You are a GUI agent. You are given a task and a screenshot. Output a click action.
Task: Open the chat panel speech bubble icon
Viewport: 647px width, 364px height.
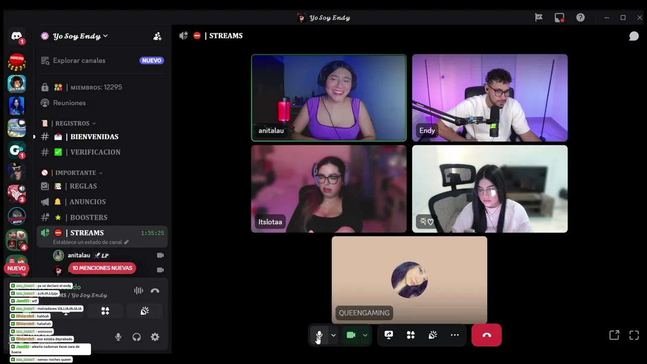pos(633,36)
